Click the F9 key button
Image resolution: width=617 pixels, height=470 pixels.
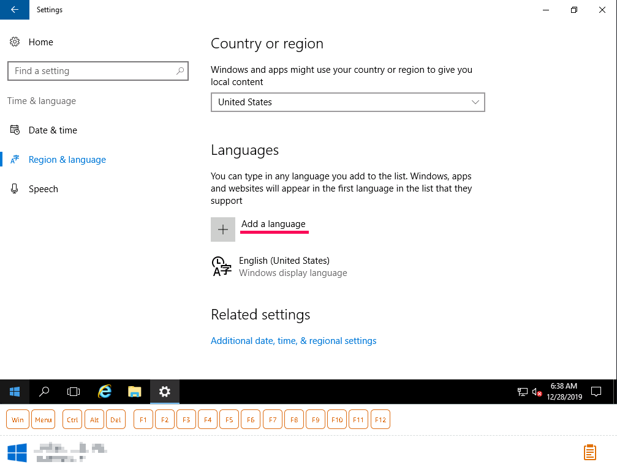tap(316, 419)
